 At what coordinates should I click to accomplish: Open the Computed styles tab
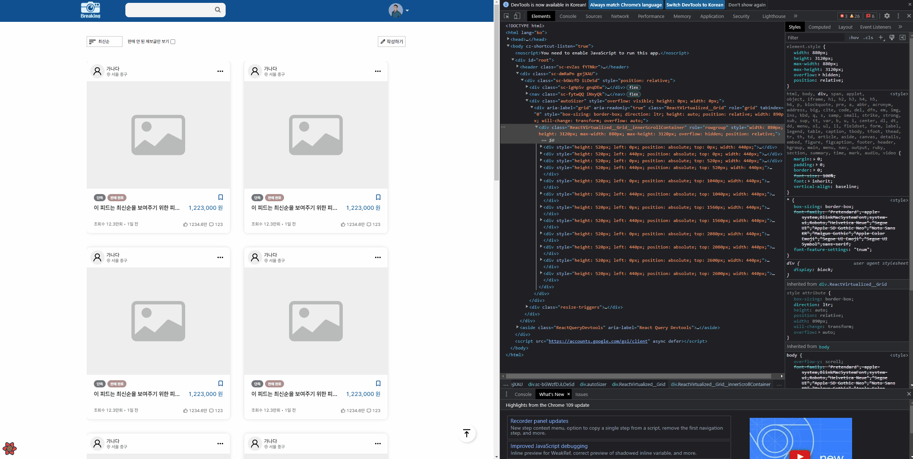pyautogui.click(x=819, y=27)
